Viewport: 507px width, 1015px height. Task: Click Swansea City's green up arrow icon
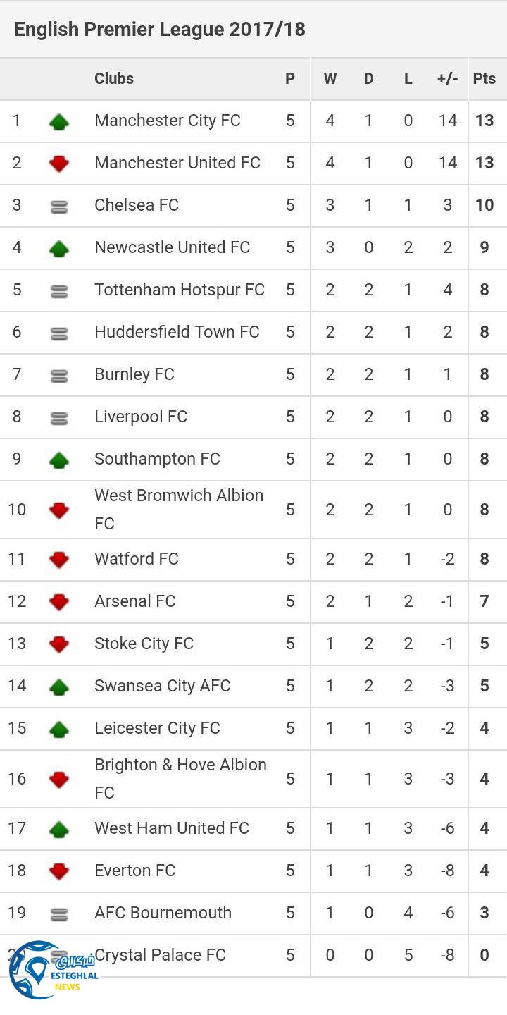coord(59,687)
